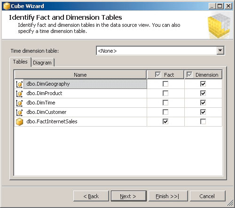Viewport: 235px width, 208px height.
Task: Switch to the Diagram tab
Action: [x=42, y=63]
